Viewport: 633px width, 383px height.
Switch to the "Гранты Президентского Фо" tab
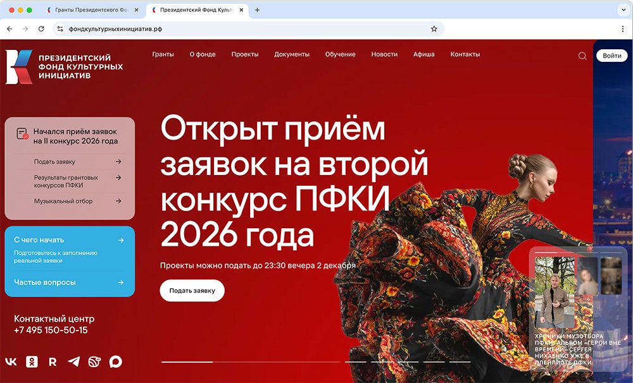pos(92,10)
